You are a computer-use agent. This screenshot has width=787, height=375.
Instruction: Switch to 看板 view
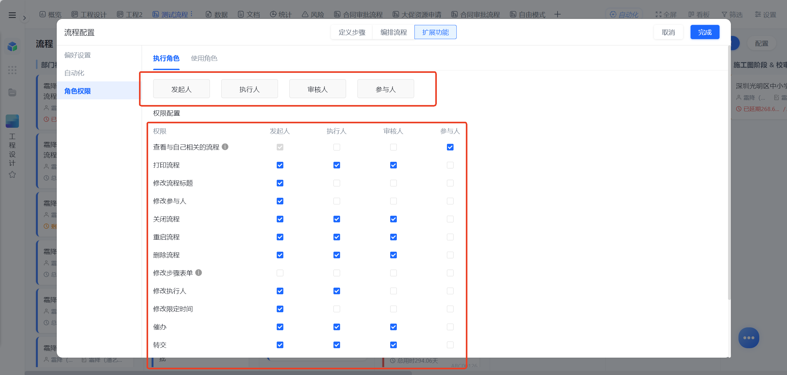point(699,15)
